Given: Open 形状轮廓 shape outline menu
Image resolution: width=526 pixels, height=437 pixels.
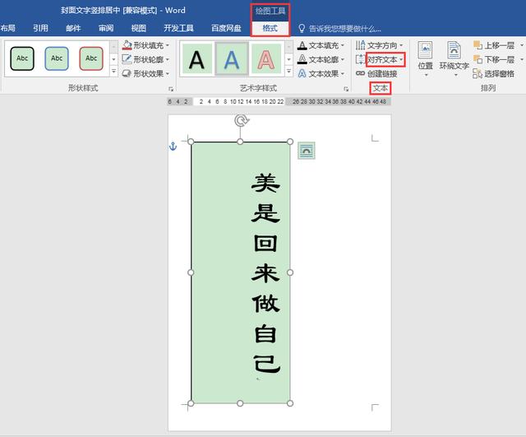Looking at the screenshot, I should 146,59.
